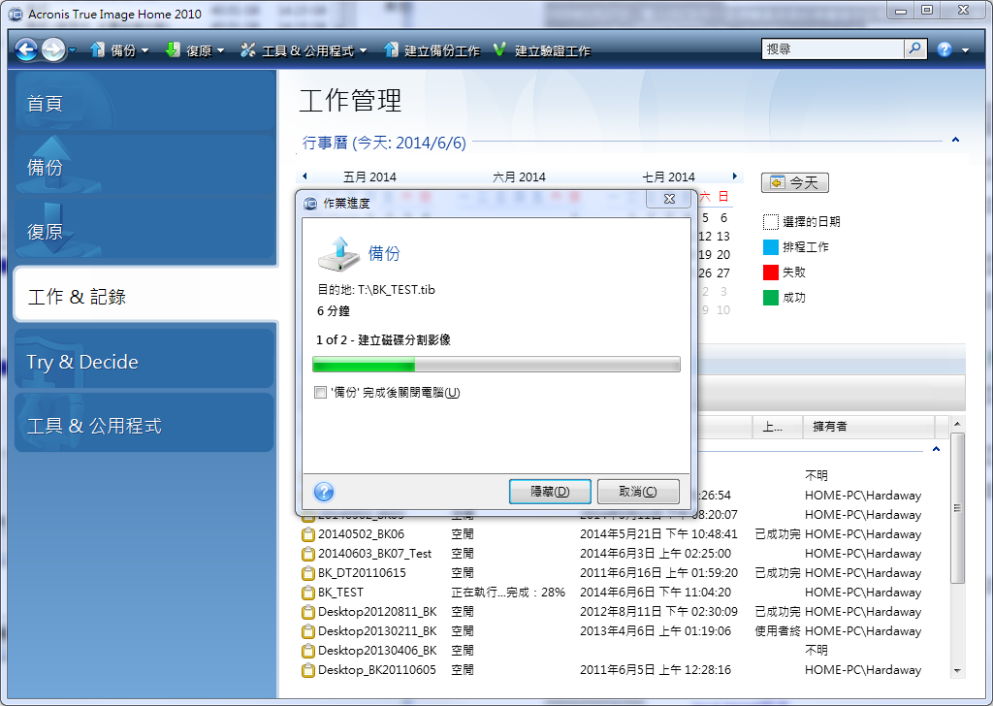Click the red 失敗 legend swatch
Viewport: 993px width, 706px height.
[771, 273]
